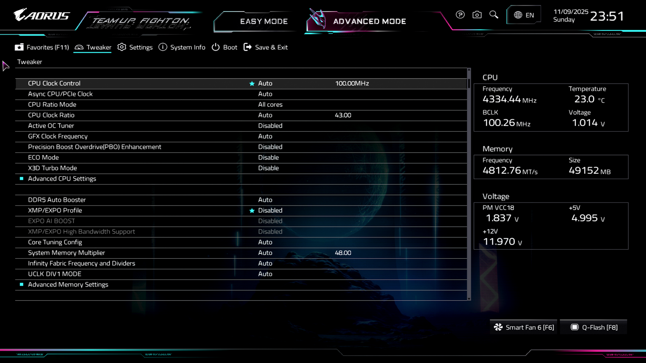
Task: Click the favorite star on XMP/EXPO Profile
Action: coord(252,211)
